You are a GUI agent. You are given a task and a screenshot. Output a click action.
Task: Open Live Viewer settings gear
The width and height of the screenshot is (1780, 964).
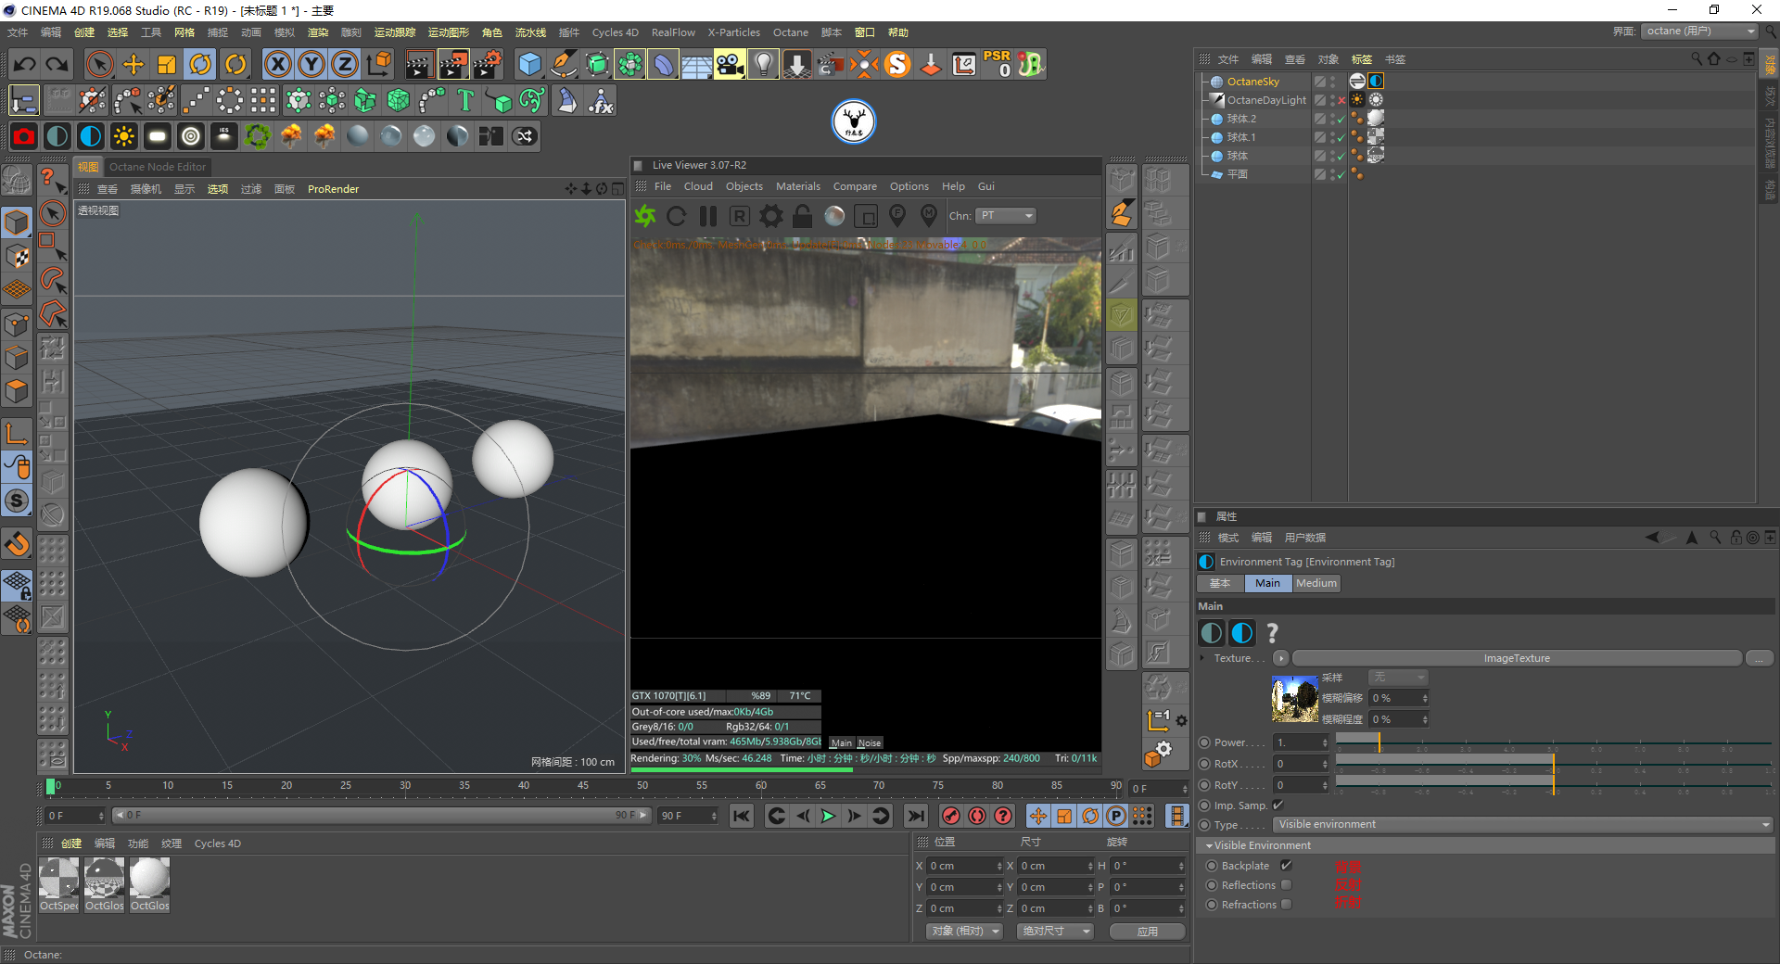771,216
